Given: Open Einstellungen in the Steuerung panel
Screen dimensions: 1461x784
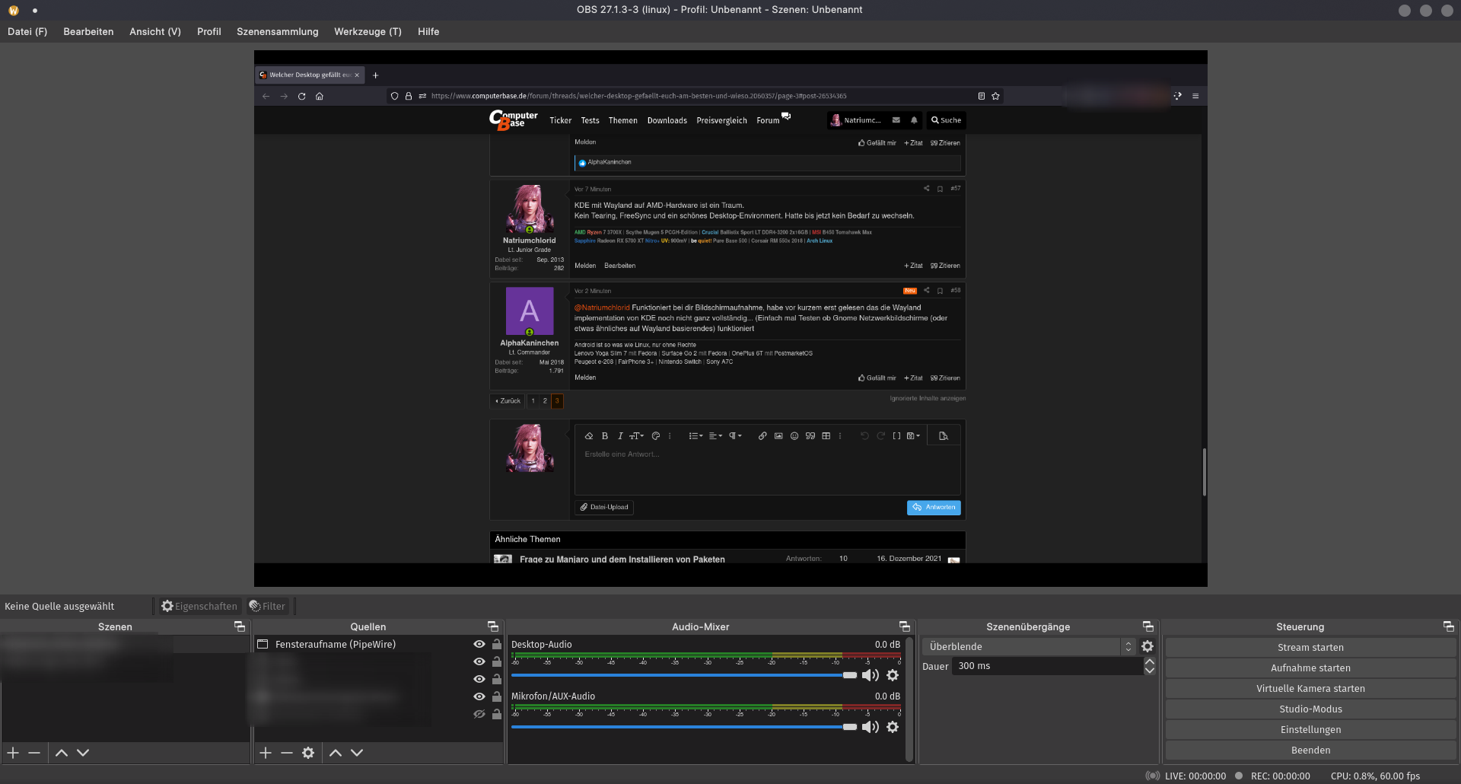Looking at the screenshot, I should (x=1310, y=729).
